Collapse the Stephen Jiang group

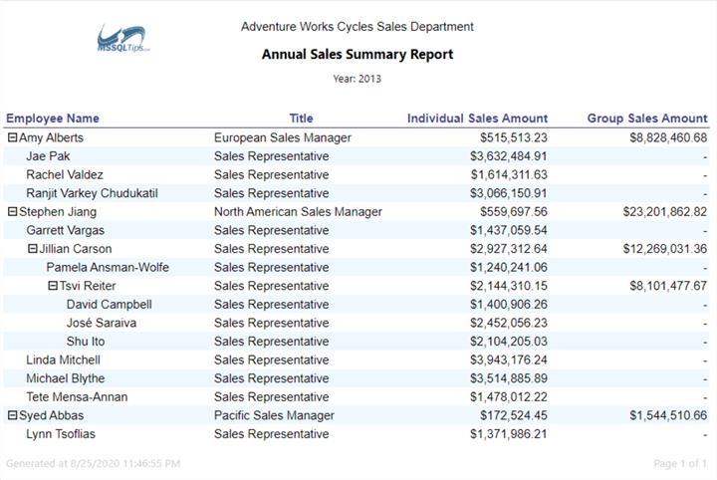(x=12, y=212)
